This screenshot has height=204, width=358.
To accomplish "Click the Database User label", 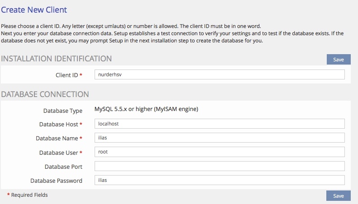I will (60, 153).
